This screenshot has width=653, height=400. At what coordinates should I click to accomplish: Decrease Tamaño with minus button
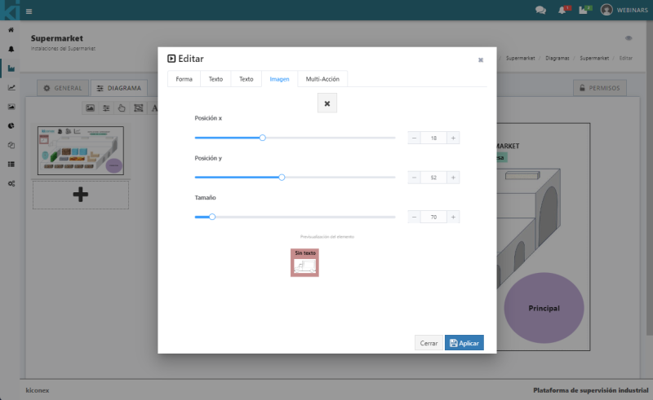click(x=414, y=217)
